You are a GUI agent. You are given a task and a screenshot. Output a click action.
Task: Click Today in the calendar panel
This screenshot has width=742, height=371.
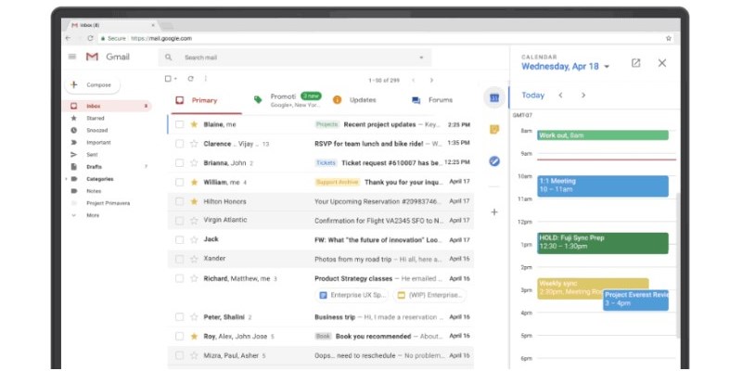pyautogui.click(x=532, y=96)
